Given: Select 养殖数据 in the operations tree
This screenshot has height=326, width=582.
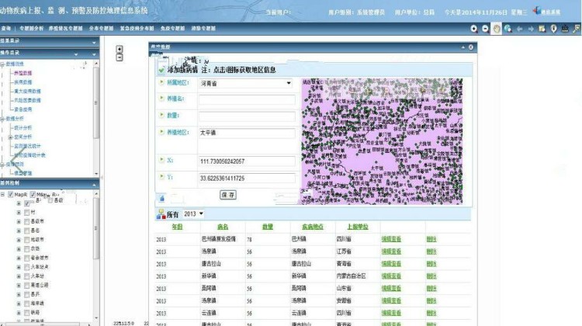Looking at the screenshot, I should pos(23,73).
